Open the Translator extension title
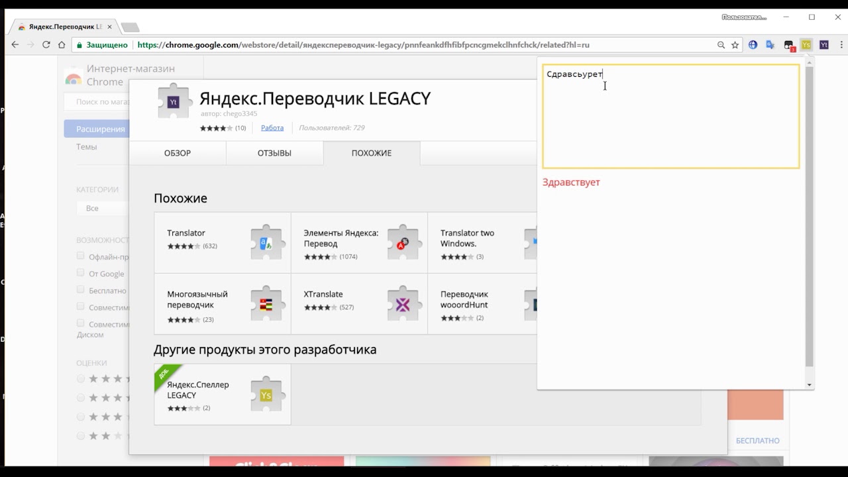This screenshot has width=848, height=477. [x=186, y=233]
